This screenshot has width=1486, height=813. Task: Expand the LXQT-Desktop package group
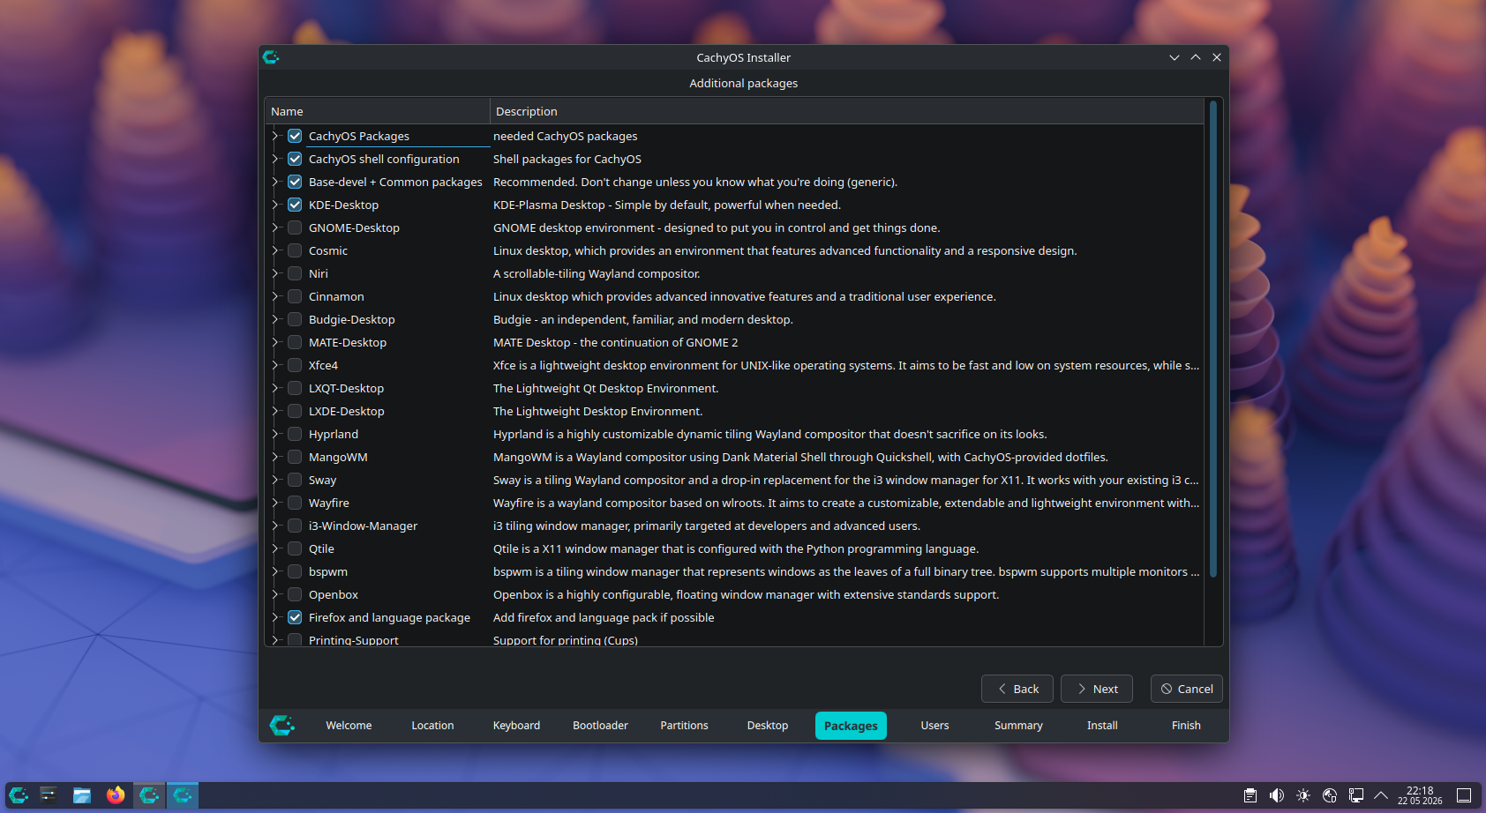[275, 388]
